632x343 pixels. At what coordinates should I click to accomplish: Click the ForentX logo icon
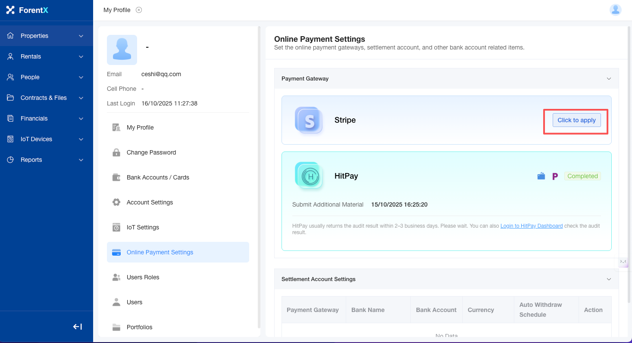click(x=10, y=10)
